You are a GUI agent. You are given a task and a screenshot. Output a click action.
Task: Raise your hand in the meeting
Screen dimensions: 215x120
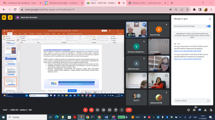tap(116, 110)
